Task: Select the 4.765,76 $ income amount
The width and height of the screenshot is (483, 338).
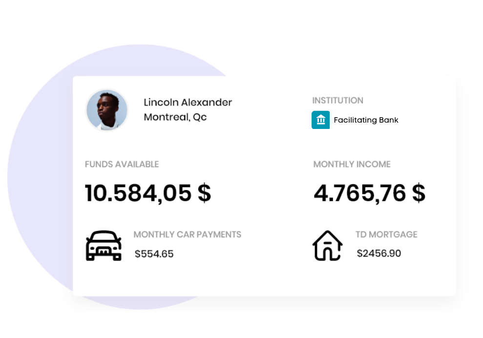Action: pos(370,193)
